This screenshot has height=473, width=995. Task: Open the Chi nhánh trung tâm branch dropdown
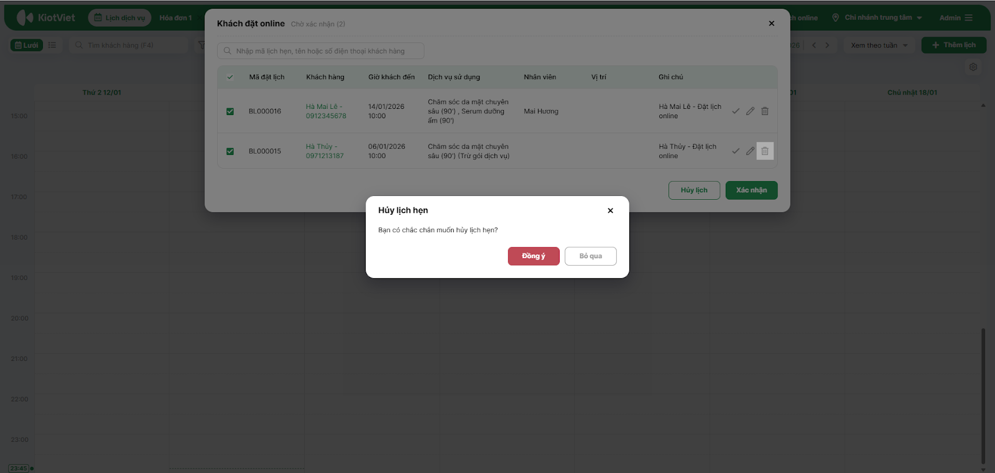point(877,18)
